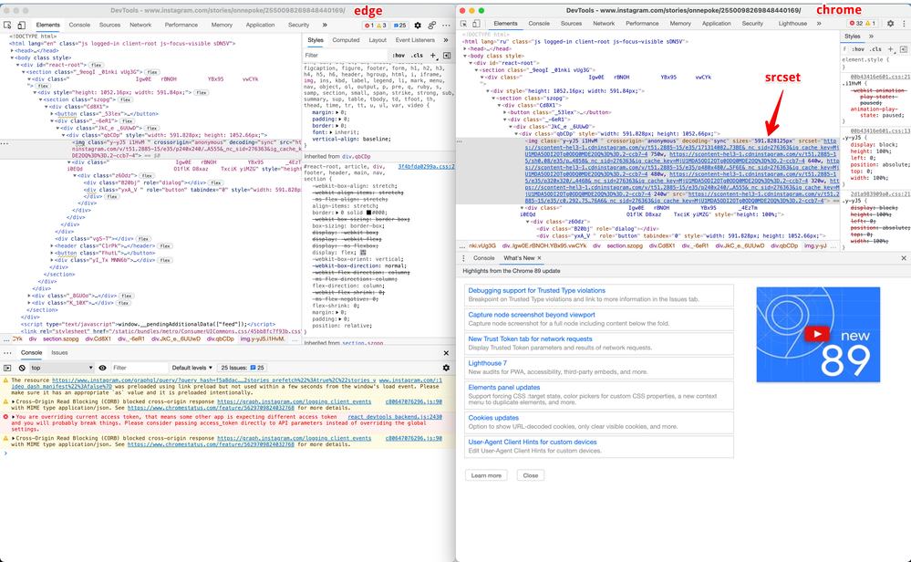This screenshot has width=911, height=562.
Task: Open Event Listeners tab in Edge
Action: click(x=415, y=40)
